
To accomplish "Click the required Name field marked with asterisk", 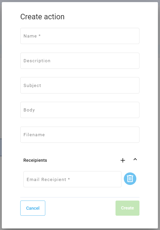I will [80, 36].
